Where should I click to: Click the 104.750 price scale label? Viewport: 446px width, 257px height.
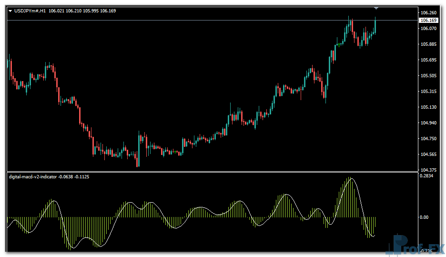[428, 139]
